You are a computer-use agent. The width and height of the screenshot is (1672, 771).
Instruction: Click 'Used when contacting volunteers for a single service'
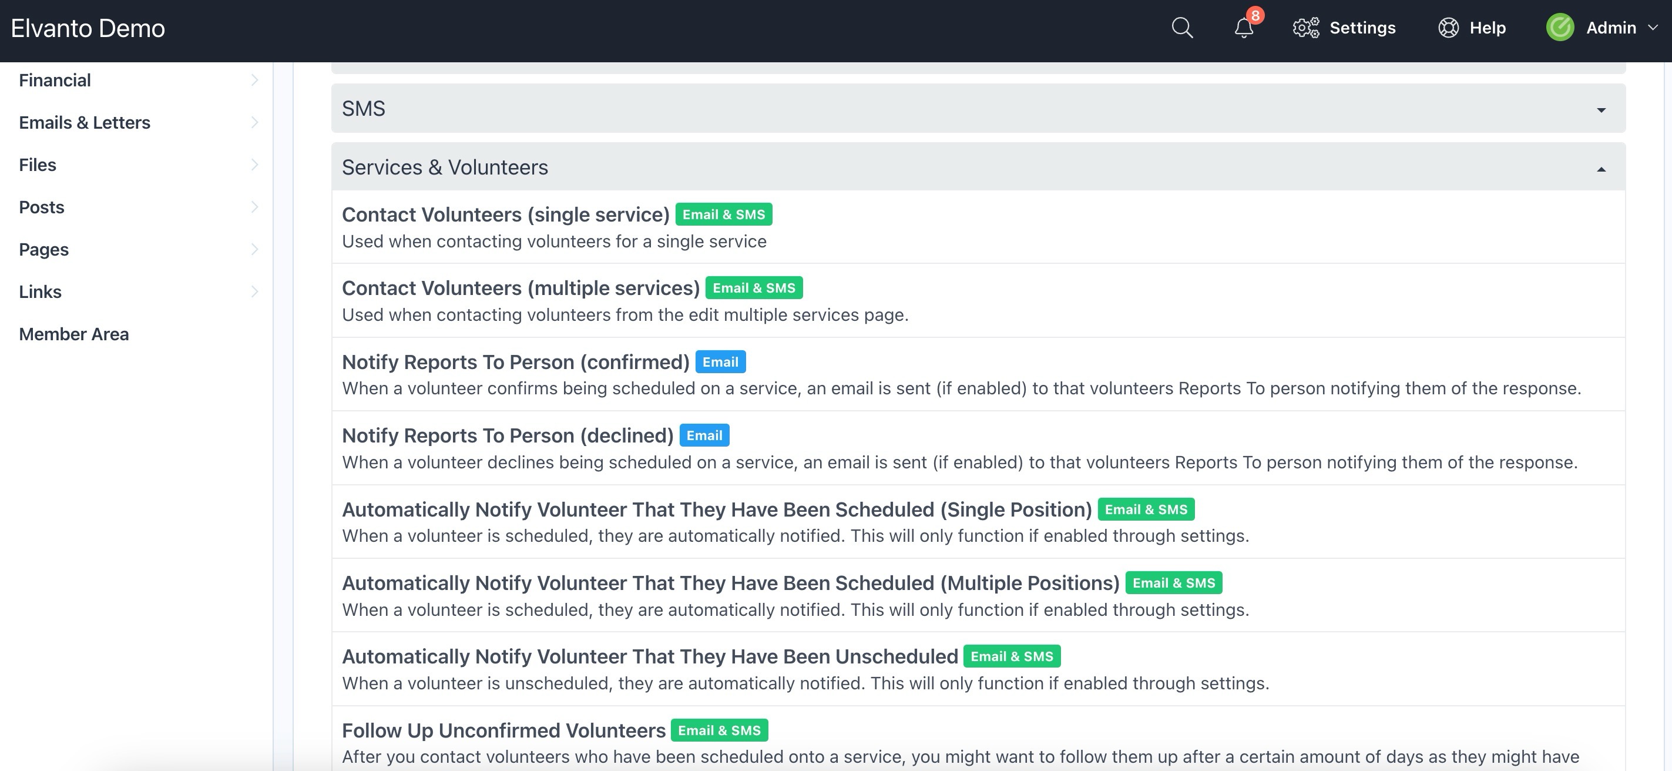(x=555, y=242)
